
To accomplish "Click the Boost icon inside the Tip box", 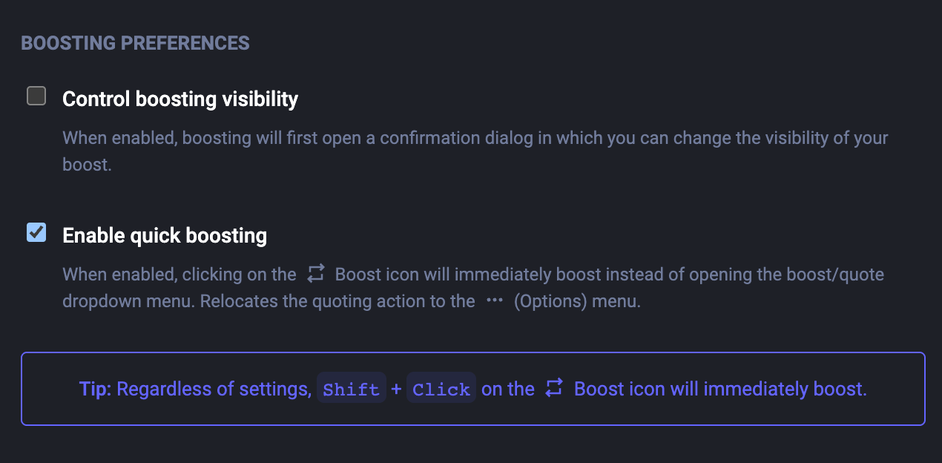I will (x=554, y=388).
